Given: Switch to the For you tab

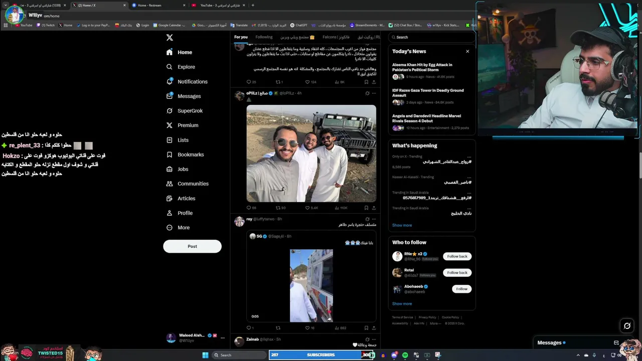Looking at the screenshot, I should [241, 37].
